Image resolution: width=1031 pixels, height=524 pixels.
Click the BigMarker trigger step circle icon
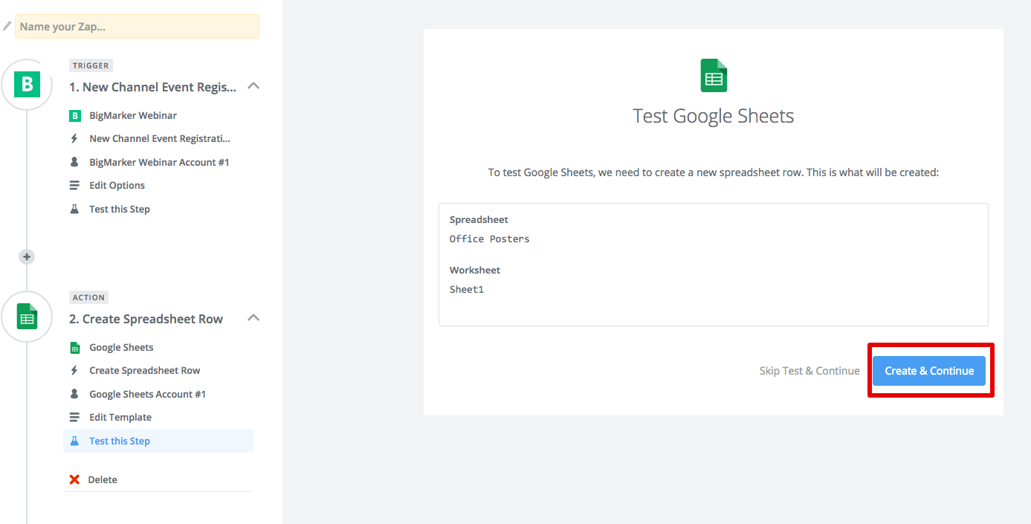(x=28, y=85)
